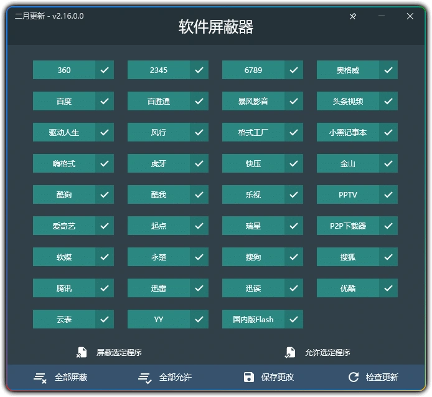Toggle the 乐视 checkmark box

click(294, 195)
